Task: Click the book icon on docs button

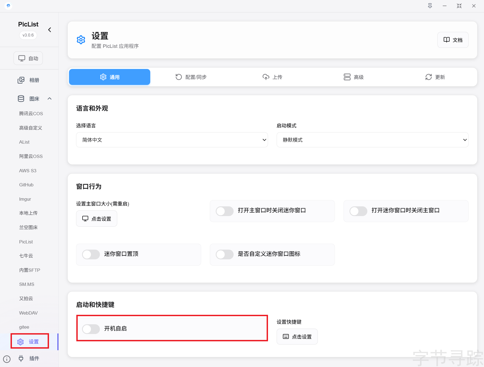Action: point(447,40)
